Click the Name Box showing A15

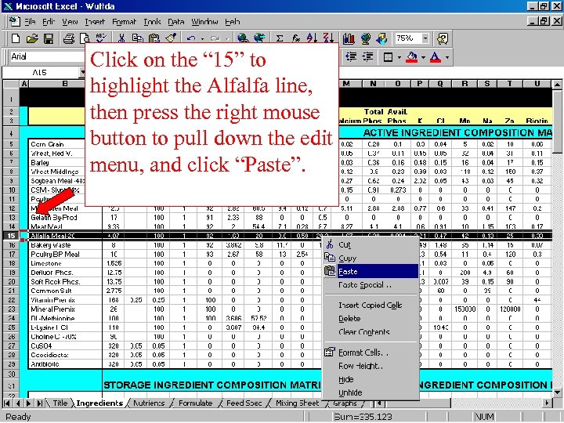click(x=40, y=73)
